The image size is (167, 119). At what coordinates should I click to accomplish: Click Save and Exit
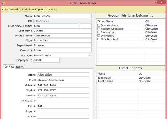click(x=11, y=10)
